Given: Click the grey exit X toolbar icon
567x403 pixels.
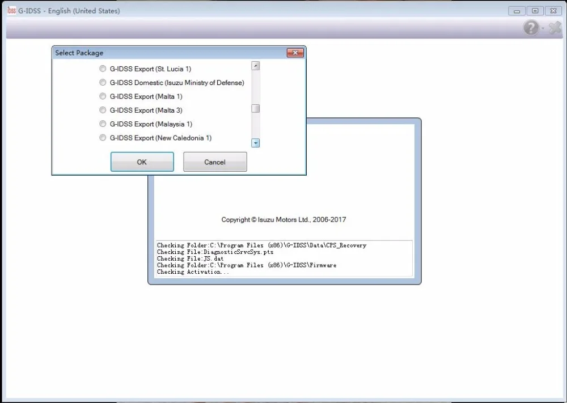Looking at the screenshot, I should [555, 28].
